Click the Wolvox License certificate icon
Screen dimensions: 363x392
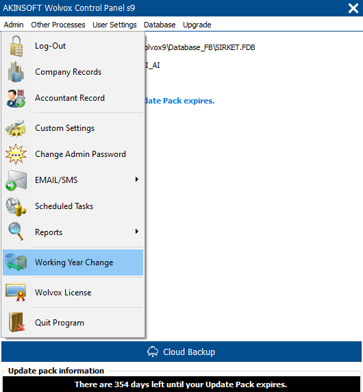pos(16,293)
